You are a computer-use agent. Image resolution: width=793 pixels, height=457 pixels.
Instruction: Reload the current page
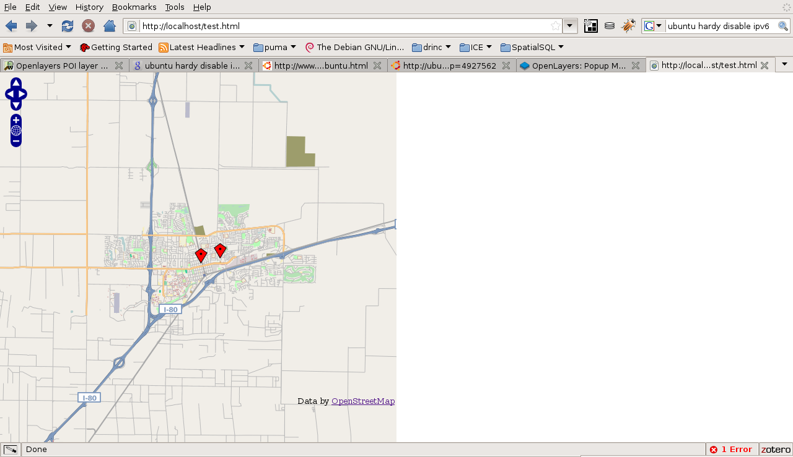pyautogui.click(x=68, y=26)
